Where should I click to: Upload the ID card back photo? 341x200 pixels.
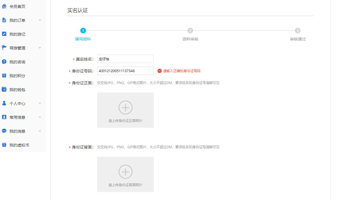[x=126, y=174]
